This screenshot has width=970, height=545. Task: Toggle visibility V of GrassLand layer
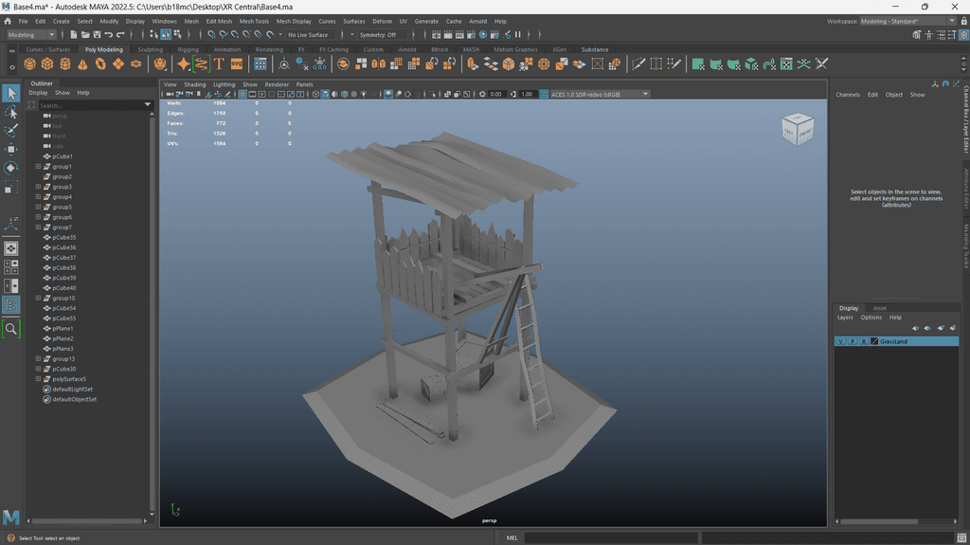coord(840,341)
